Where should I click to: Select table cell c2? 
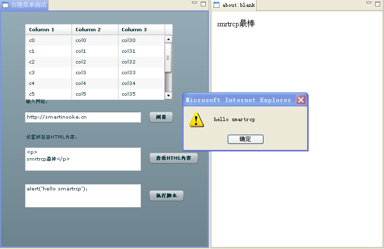48,62
